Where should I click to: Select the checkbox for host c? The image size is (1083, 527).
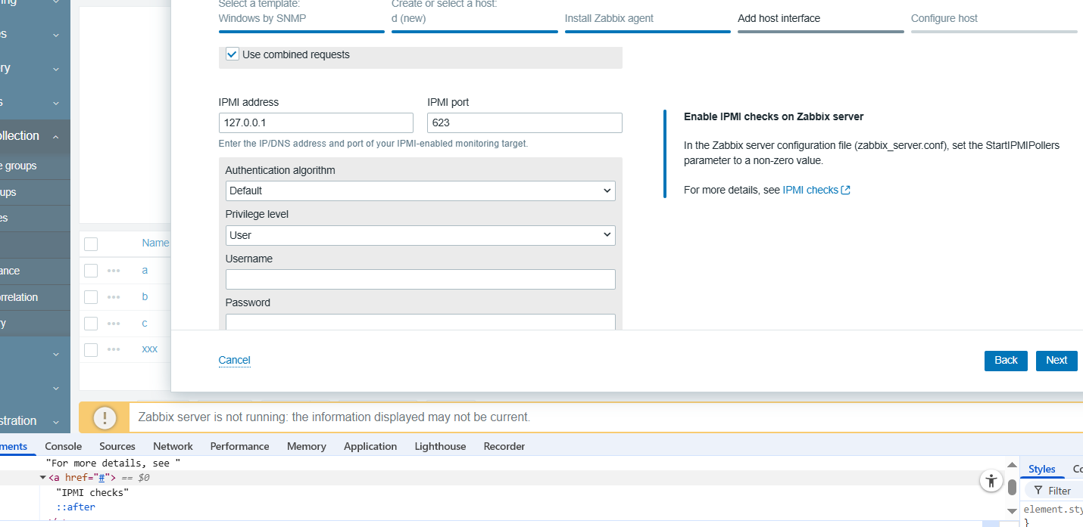[x=91, y=324]
